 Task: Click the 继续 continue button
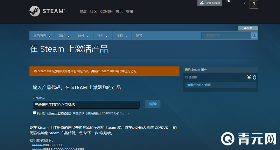point(153,104)
